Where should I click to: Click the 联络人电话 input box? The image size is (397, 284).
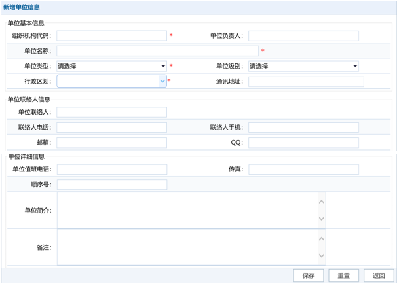111,128
